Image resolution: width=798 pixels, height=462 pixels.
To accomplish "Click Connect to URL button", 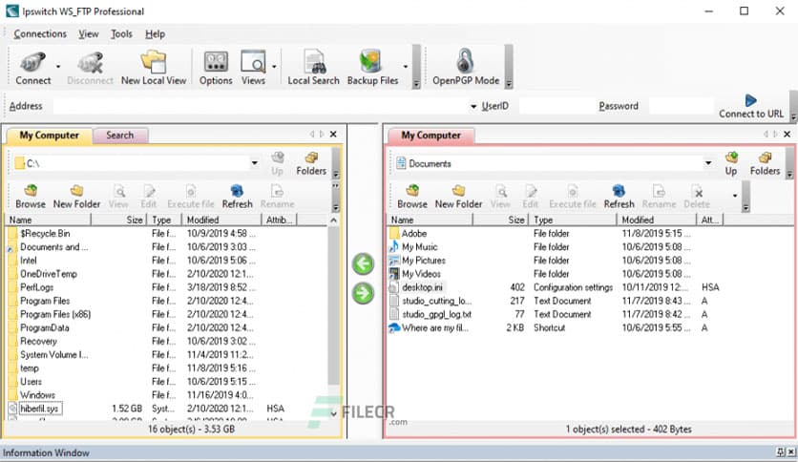I will (751, 106).
